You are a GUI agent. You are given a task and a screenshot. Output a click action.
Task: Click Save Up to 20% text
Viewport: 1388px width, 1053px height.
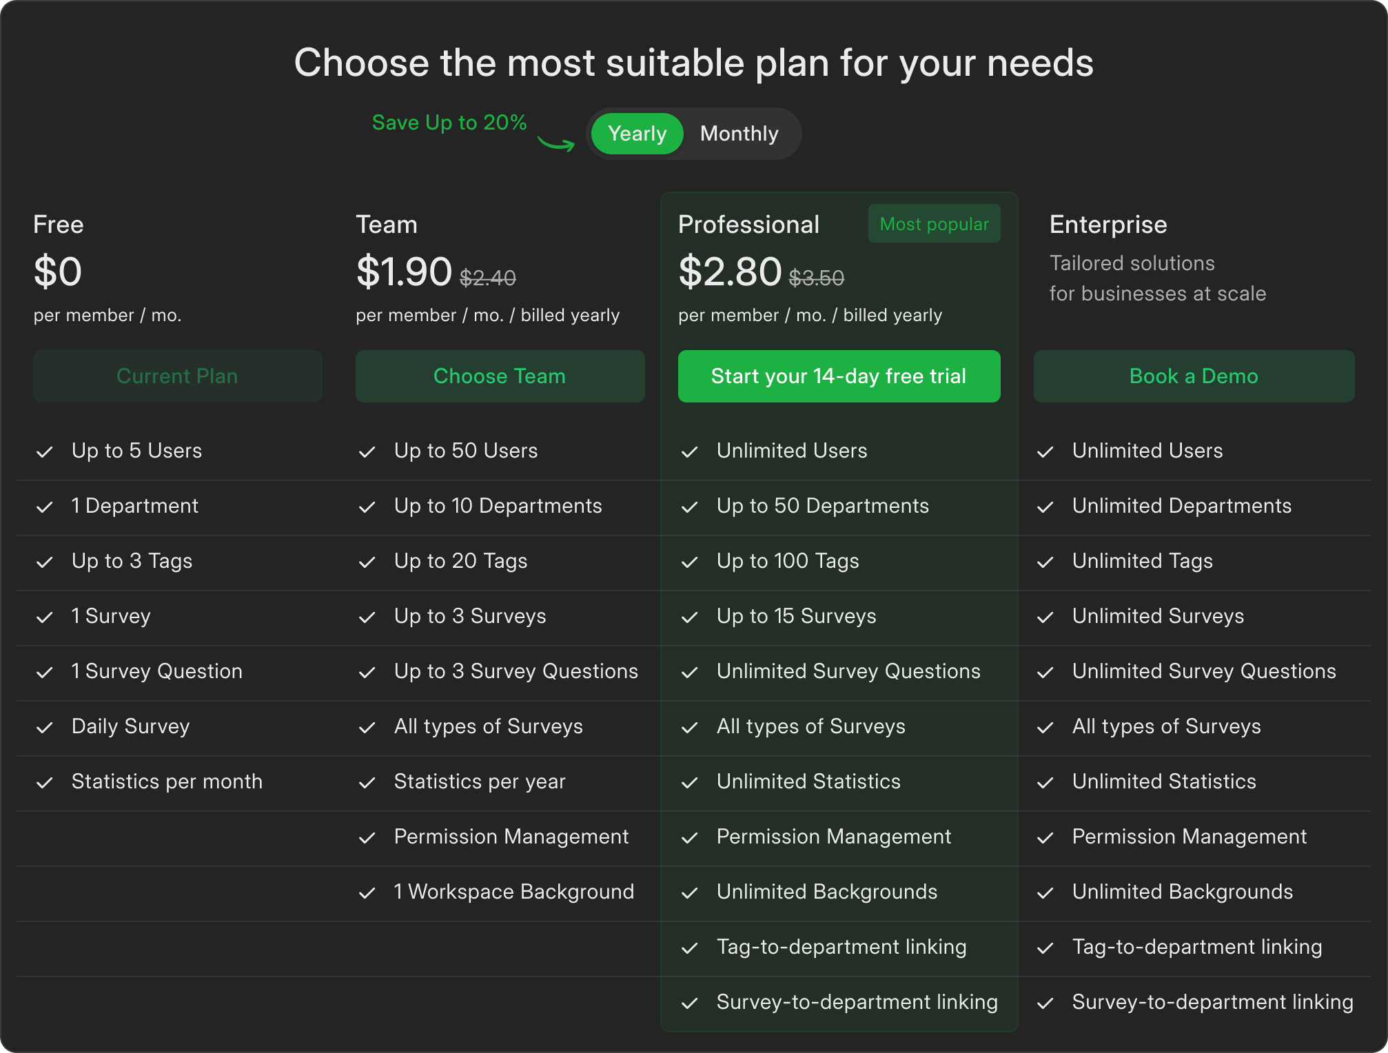[449, 123]
